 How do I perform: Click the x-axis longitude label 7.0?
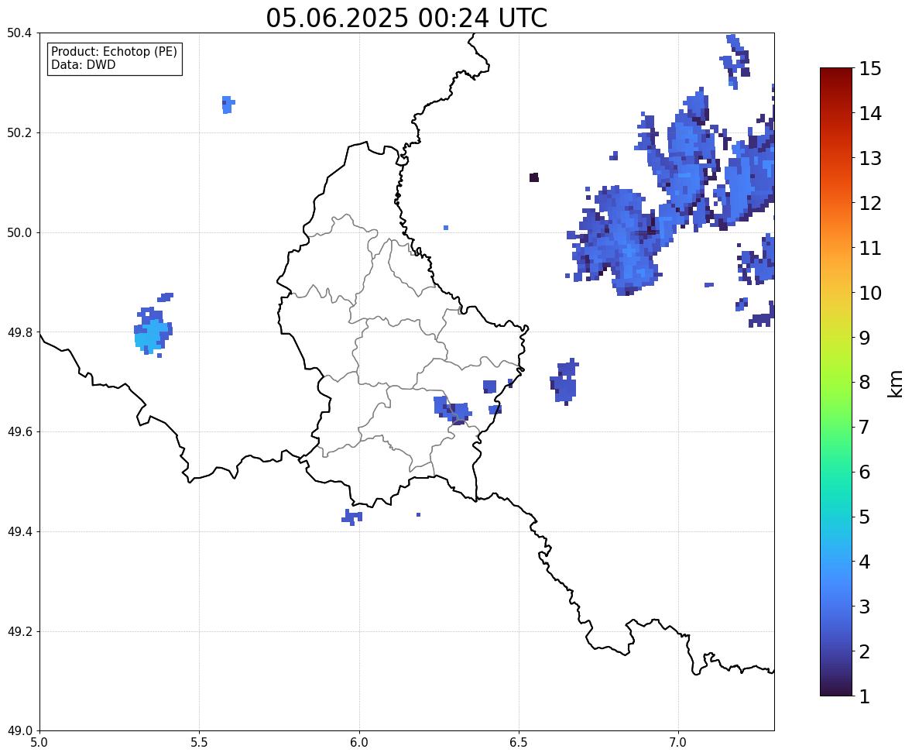tap(678, 743)
